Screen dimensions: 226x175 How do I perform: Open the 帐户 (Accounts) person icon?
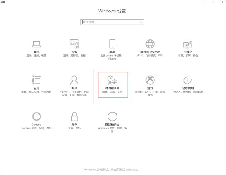coord(74,80)
